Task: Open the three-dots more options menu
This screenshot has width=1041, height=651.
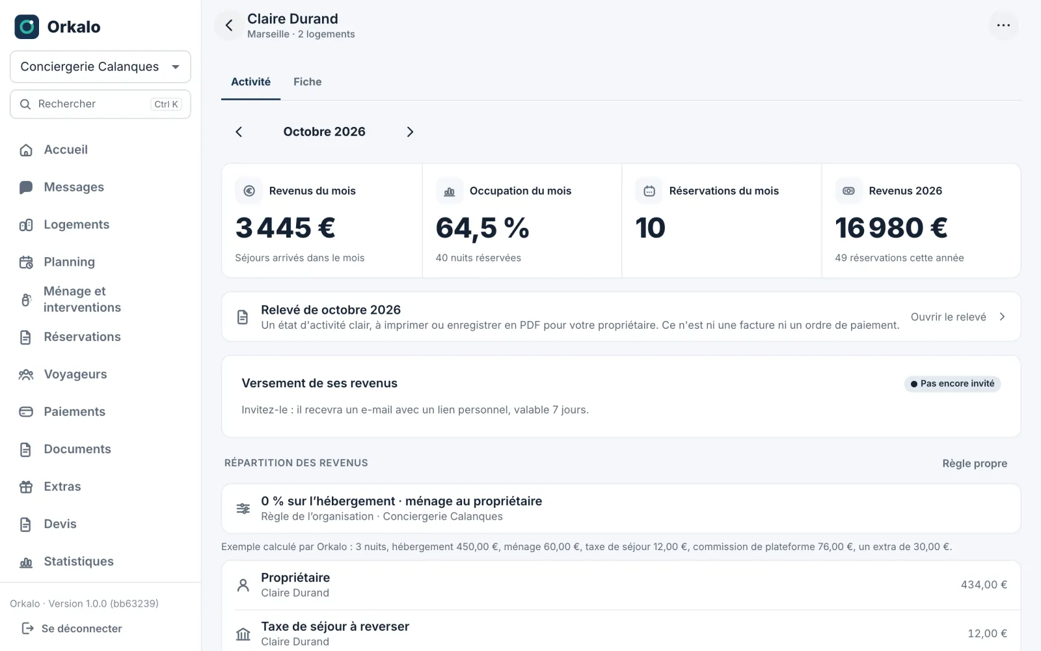Action: click(x=1003, y=25)
